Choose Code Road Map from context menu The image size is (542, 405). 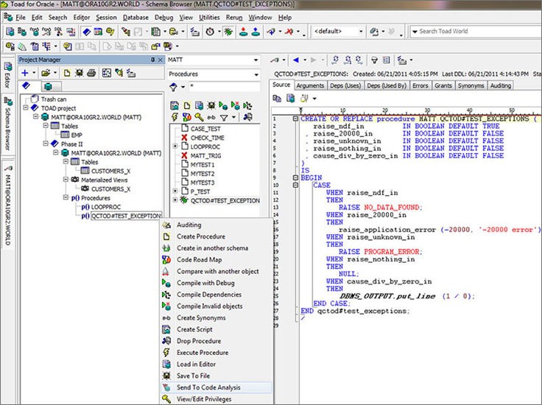217,259
